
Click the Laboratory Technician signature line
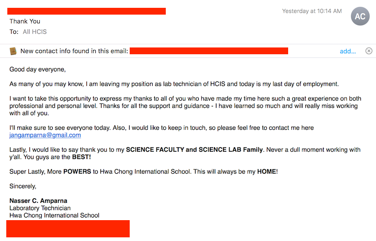[x=40, y=208]
